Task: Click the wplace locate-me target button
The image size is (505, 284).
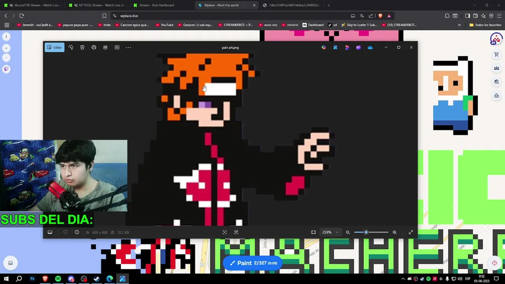Action: [494, 263]
